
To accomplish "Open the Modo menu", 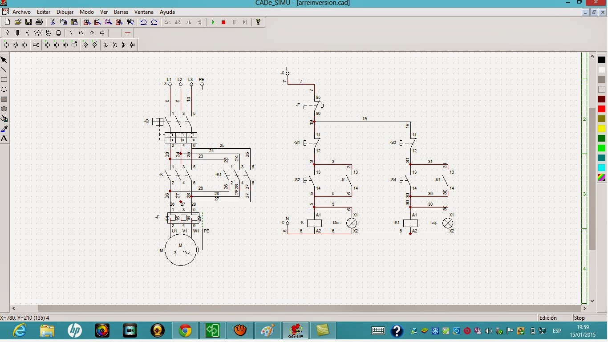I will tap(87, 12).
